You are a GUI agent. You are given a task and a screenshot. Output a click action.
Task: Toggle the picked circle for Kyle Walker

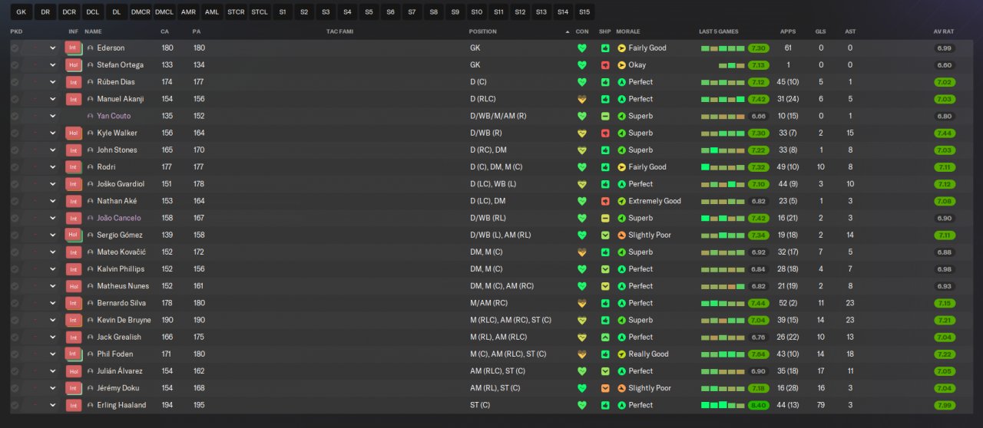15,133
